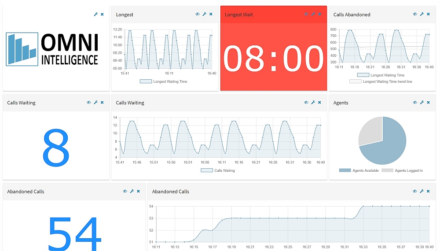Click the Longest Wait title on red widget
The height and width of the screenshot is (251, 440).
click(239, 15)
